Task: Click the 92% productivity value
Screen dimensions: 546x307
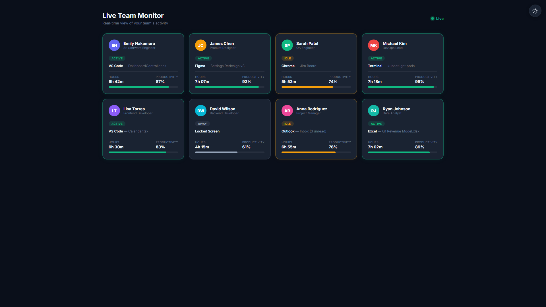Action: coord(247,82)
